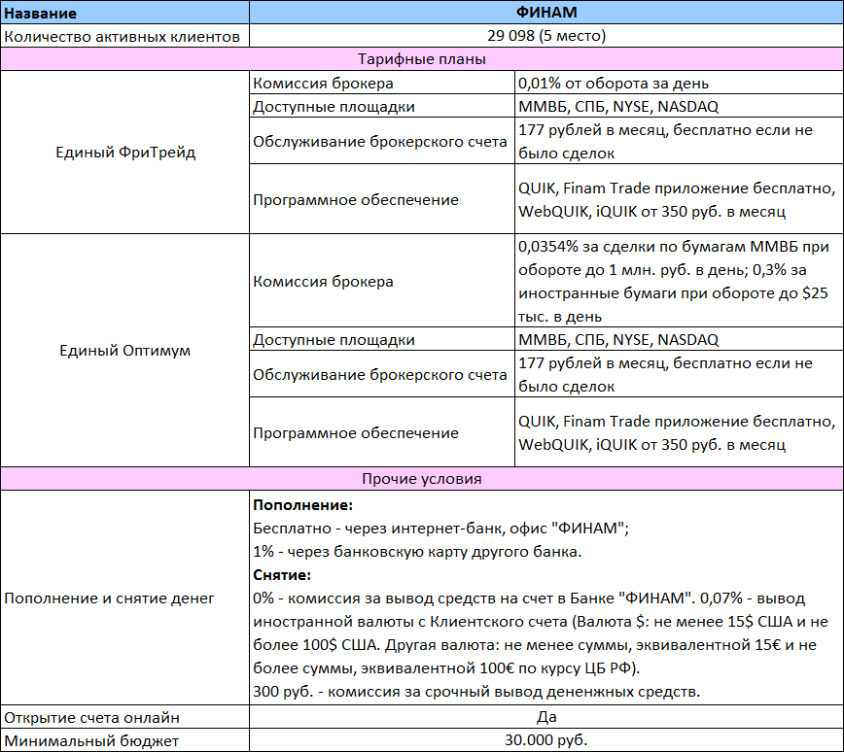Select the 'ФИНАМ' header cell
844x752 pixels.
tap(546, 13)
